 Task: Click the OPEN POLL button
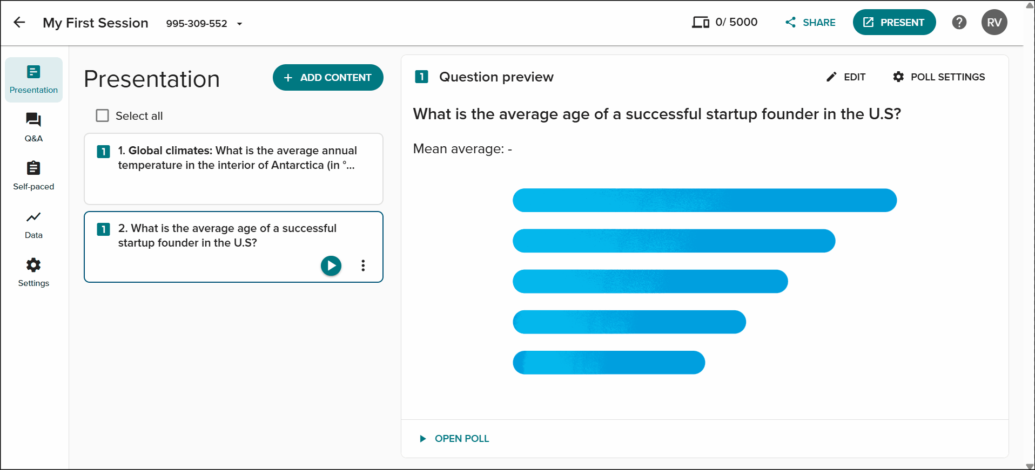pyautogui.click(x=454, y=439)
